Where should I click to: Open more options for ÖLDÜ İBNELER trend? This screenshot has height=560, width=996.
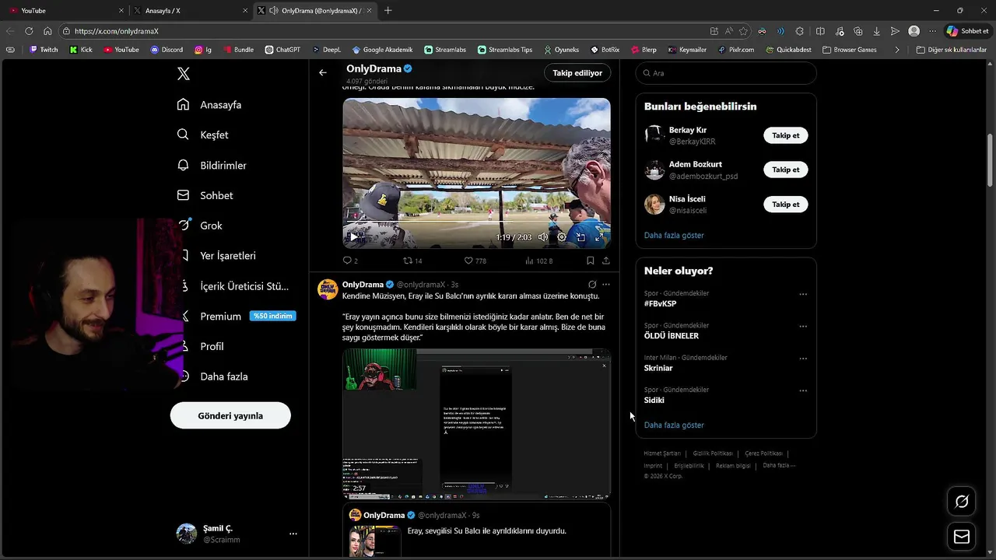tap(803, 326)
